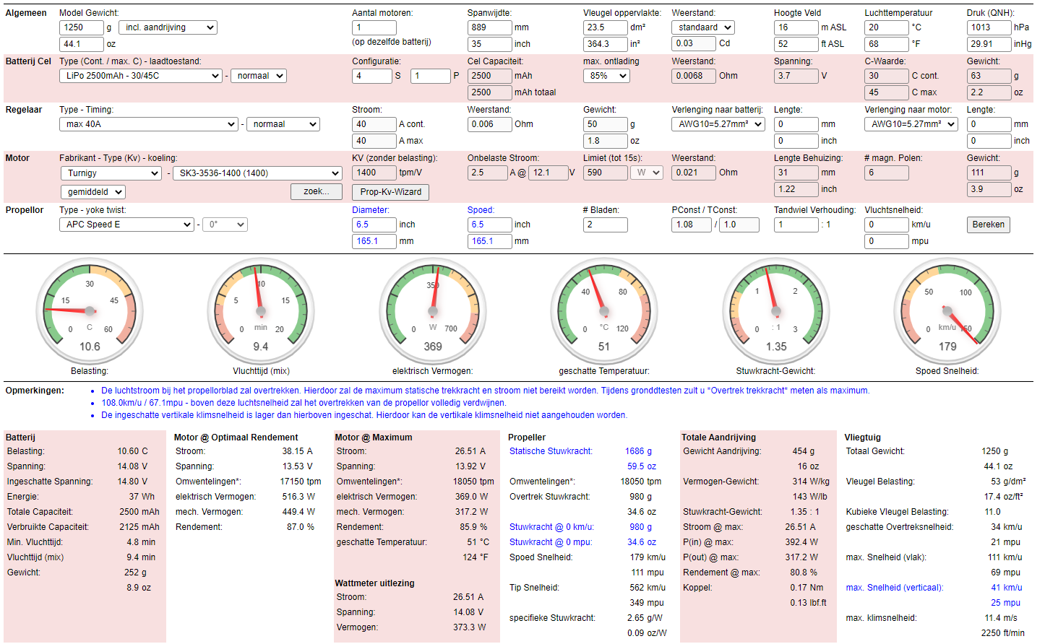Click the Vluchttijd (mix) gauge showing 9.4
This screenshot has height=644, width=1045.
[261, 310]
